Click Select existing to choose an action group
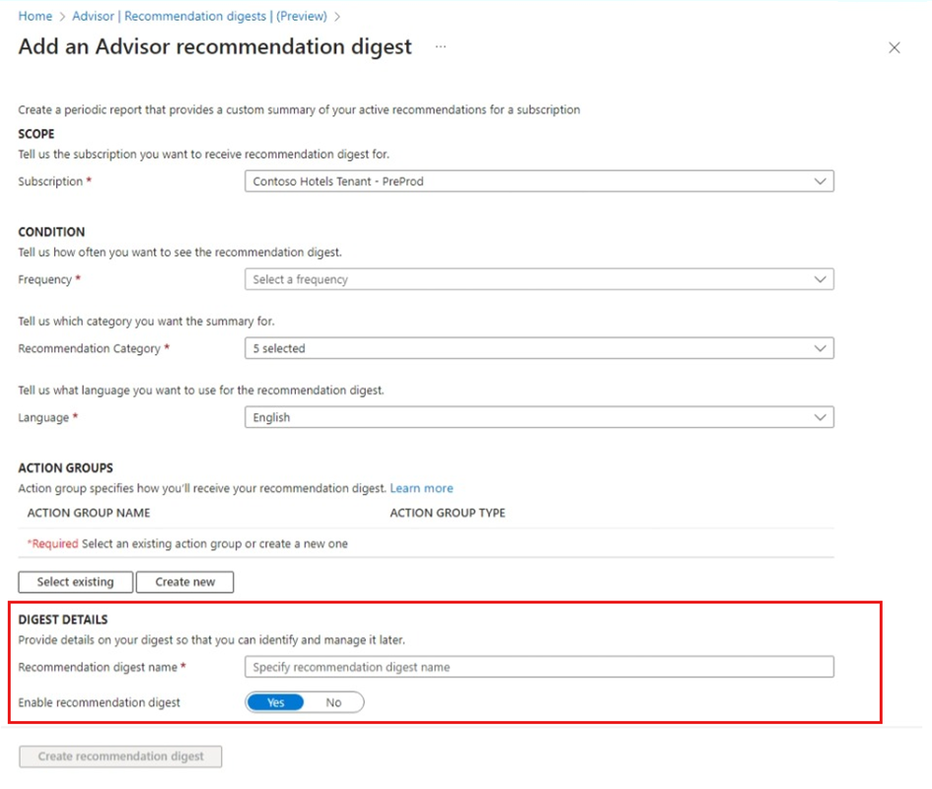Viewport: 932px width, 789px height. (74, 582)
